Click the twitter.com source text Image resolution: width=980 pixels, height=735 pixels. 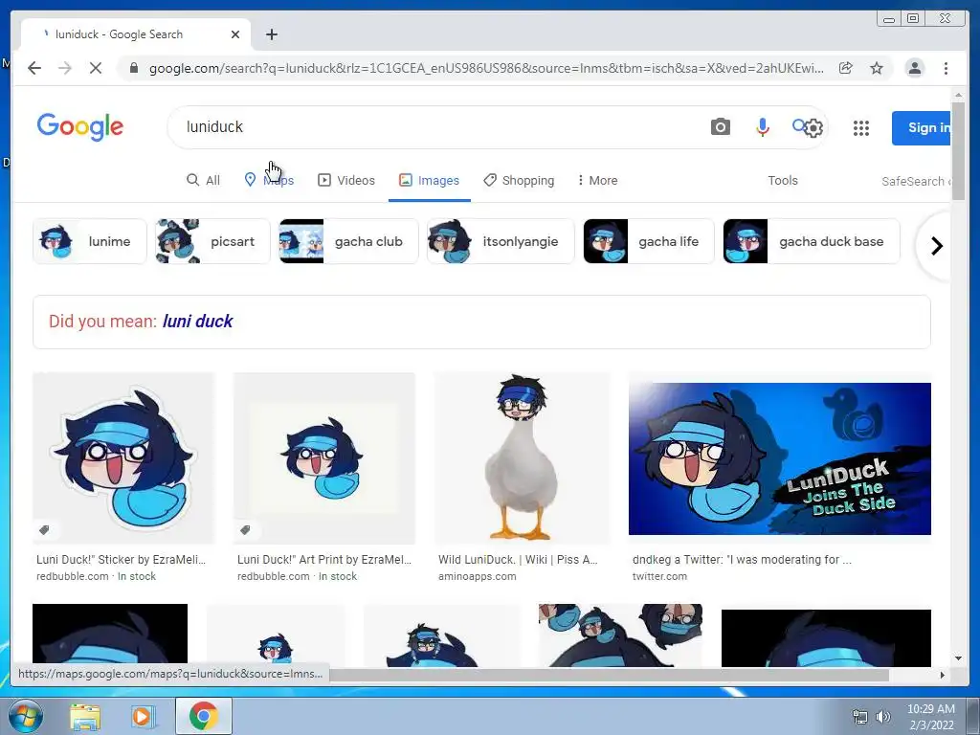pos(659,576)
